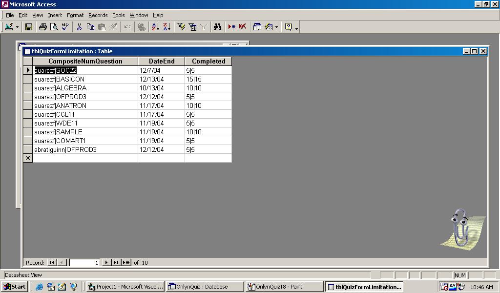Go to previous record navigation button
500x293 pixels.
tap(62, 262)
